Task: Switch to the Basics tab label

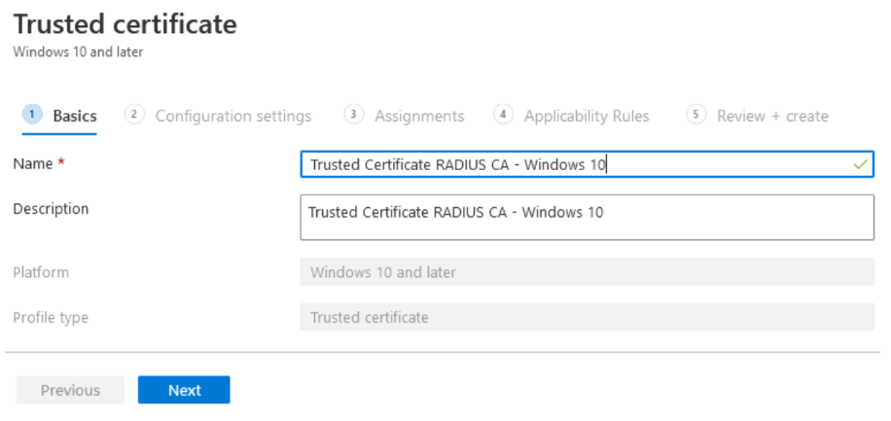Action: (x=75, y=116)
